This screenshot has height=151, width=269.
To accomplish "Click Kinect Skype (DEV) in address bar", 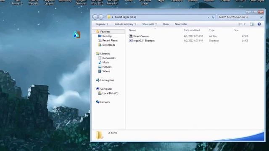I will [125, 17].
